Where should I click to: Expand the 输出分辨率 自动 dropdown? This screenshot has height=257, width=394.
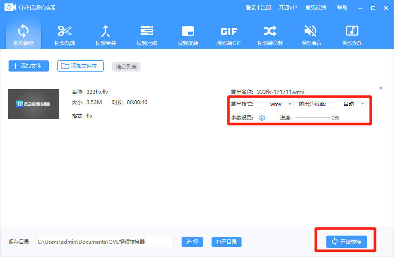[x=348, y=104]
